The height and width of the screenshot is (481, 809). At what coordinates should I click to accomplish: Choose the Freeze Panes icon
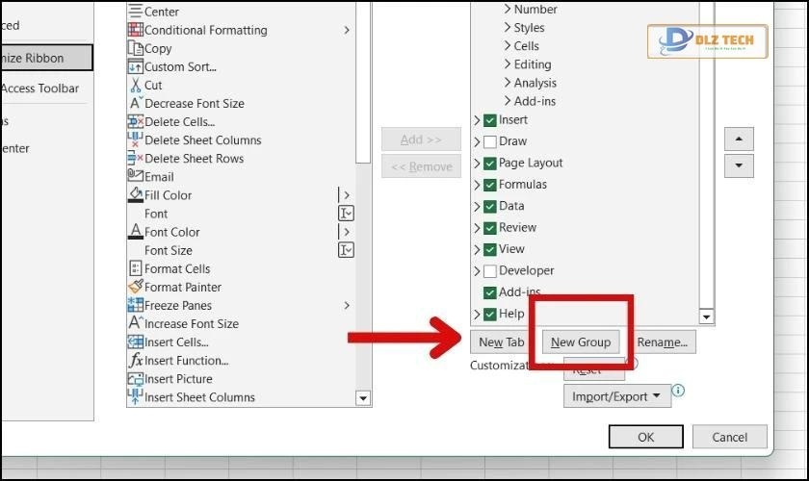click(136, 305)
